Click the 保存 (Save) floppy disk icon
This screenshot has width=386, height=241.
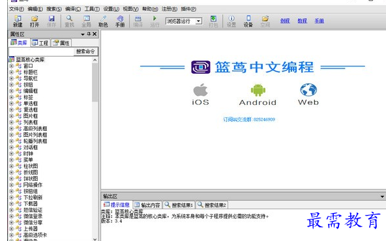[52, 18]
